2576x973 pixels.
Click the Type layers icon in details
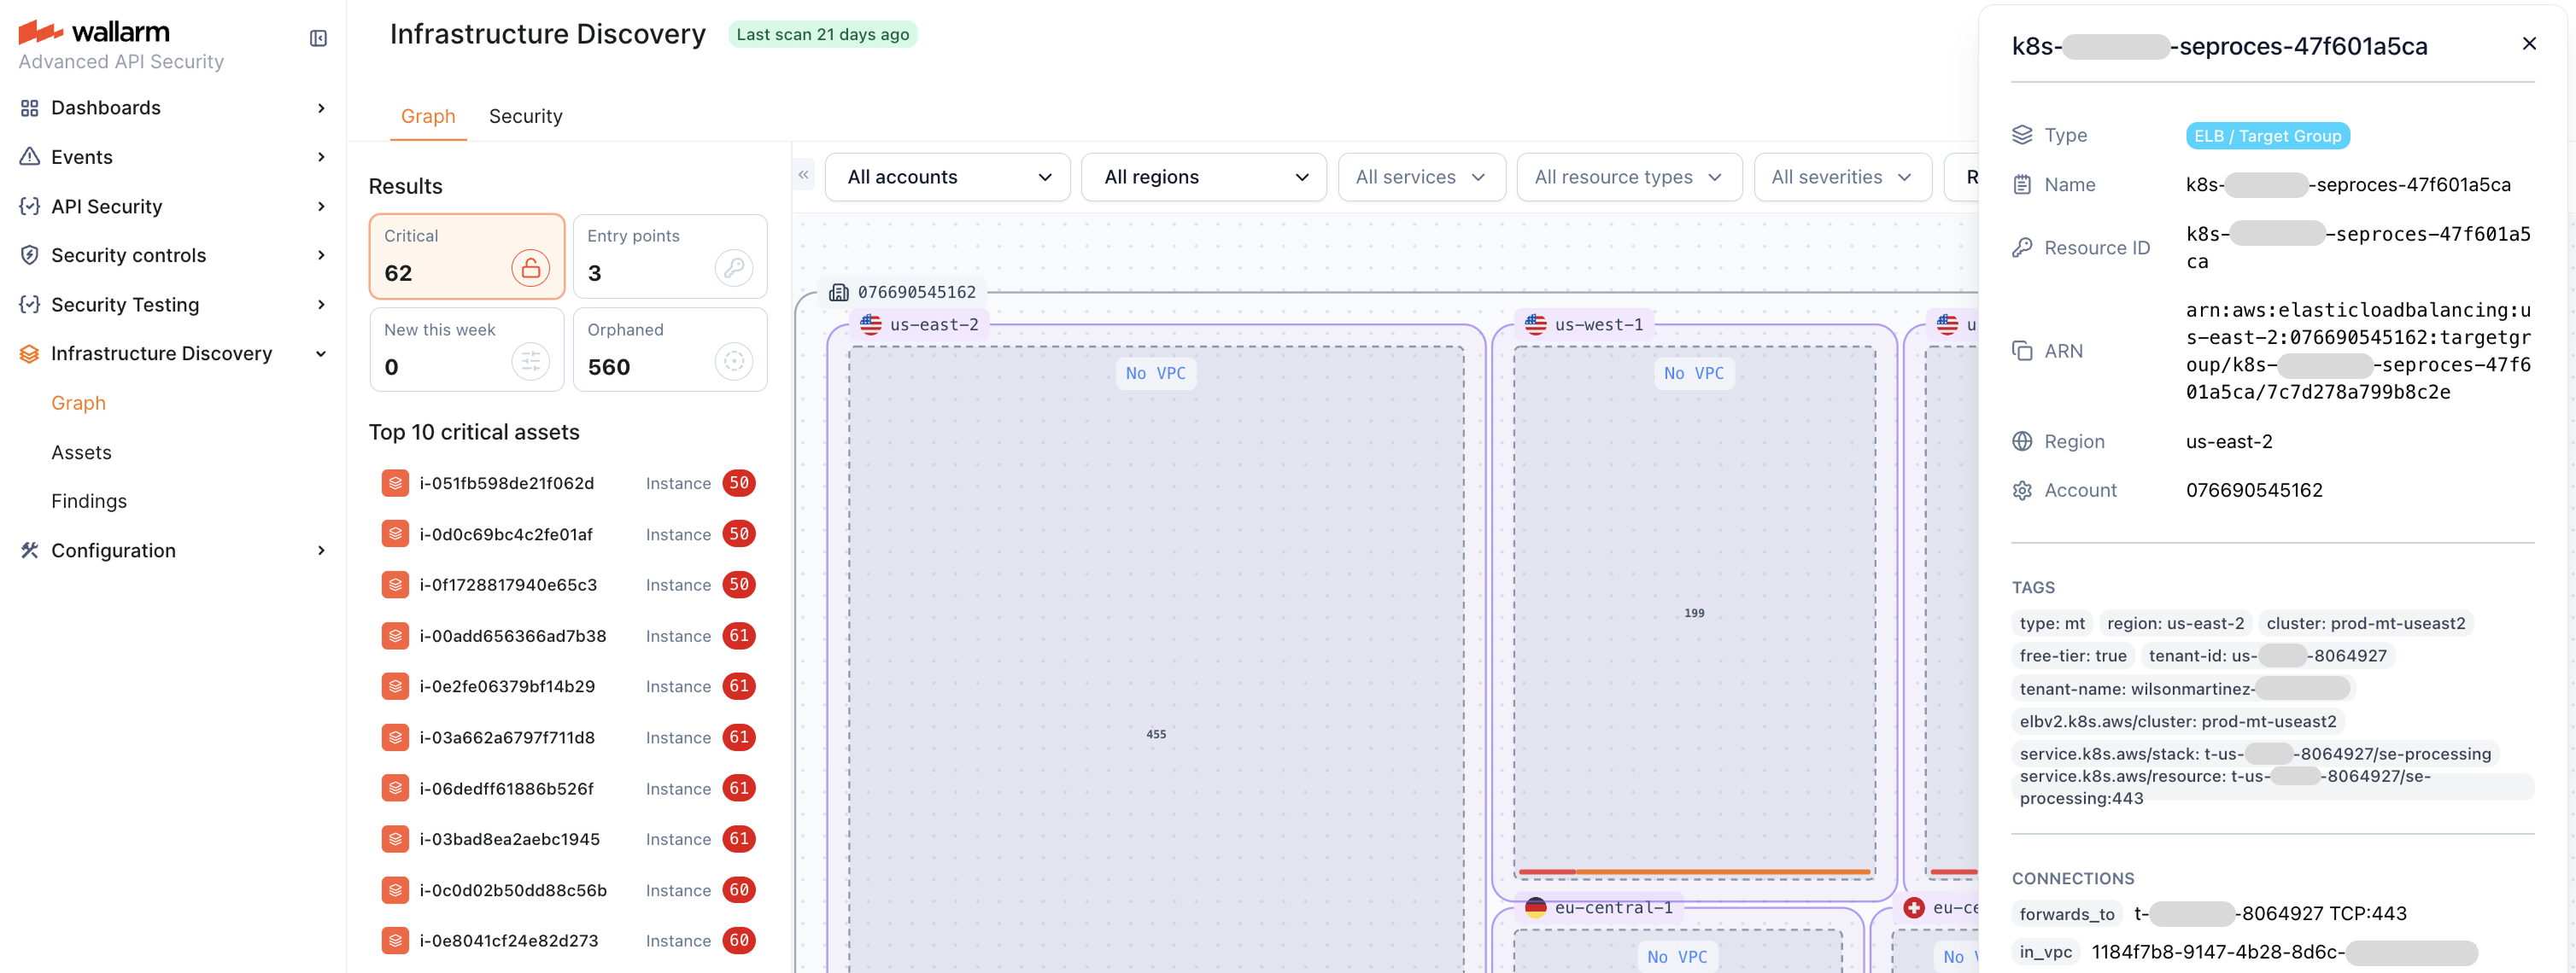click(2022, 135)
